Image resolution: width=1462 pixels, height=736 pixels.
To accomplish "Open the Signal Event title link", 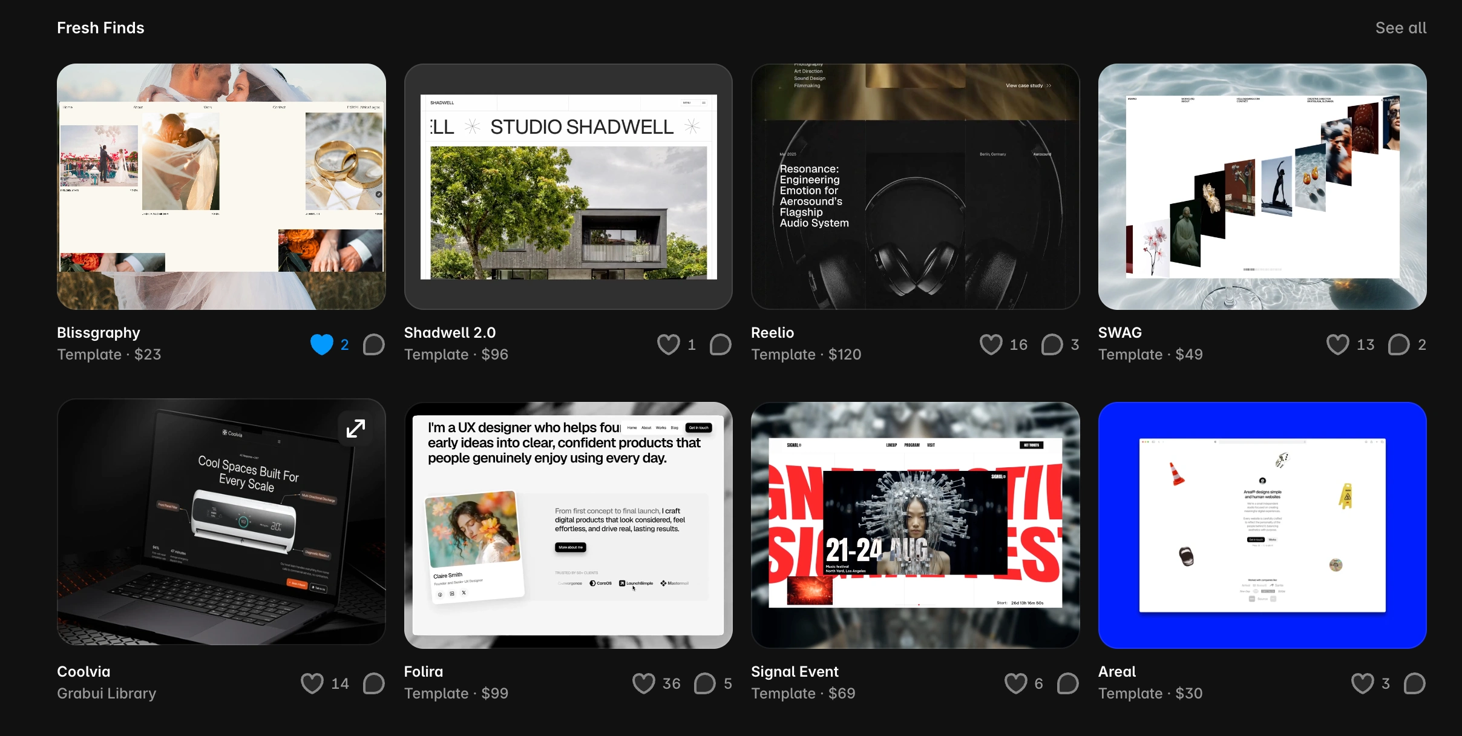I will [x=795, y=672].
